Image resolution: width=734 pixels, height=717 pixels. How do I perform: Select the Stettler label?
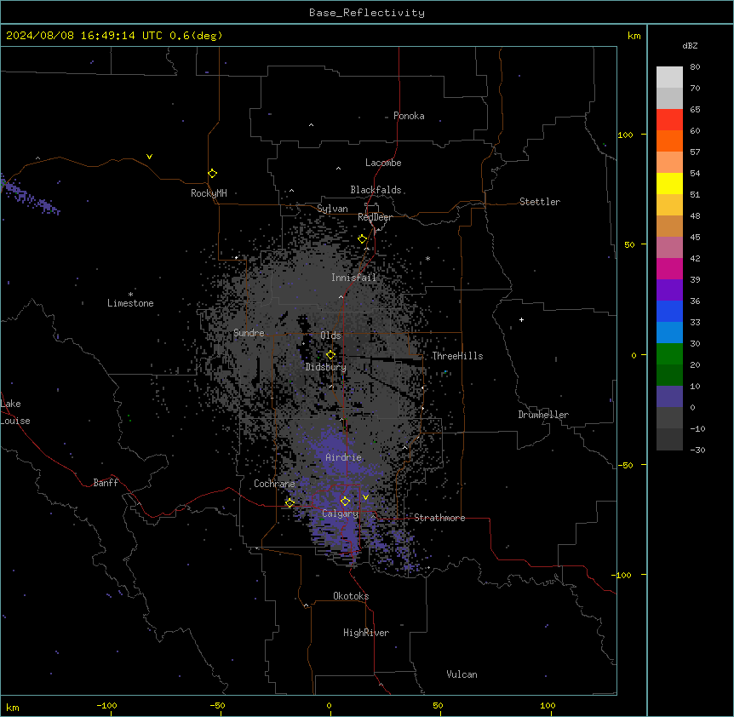[540, 202]
